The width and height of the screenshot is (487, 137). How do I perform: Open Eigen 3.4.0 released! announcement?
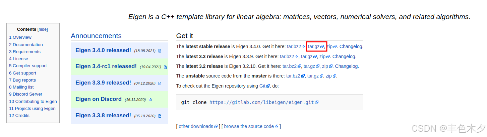point(103,50)
